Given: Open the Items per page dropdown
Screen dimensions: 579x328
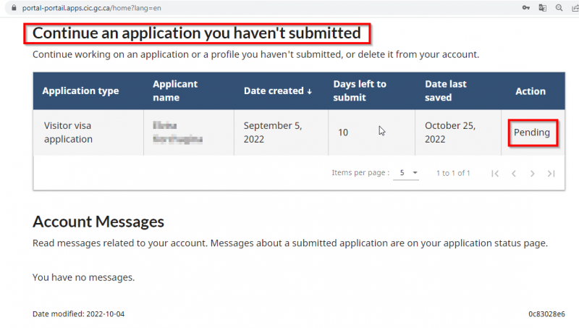Looking at the screenshot, I should [x=406, y=173].
